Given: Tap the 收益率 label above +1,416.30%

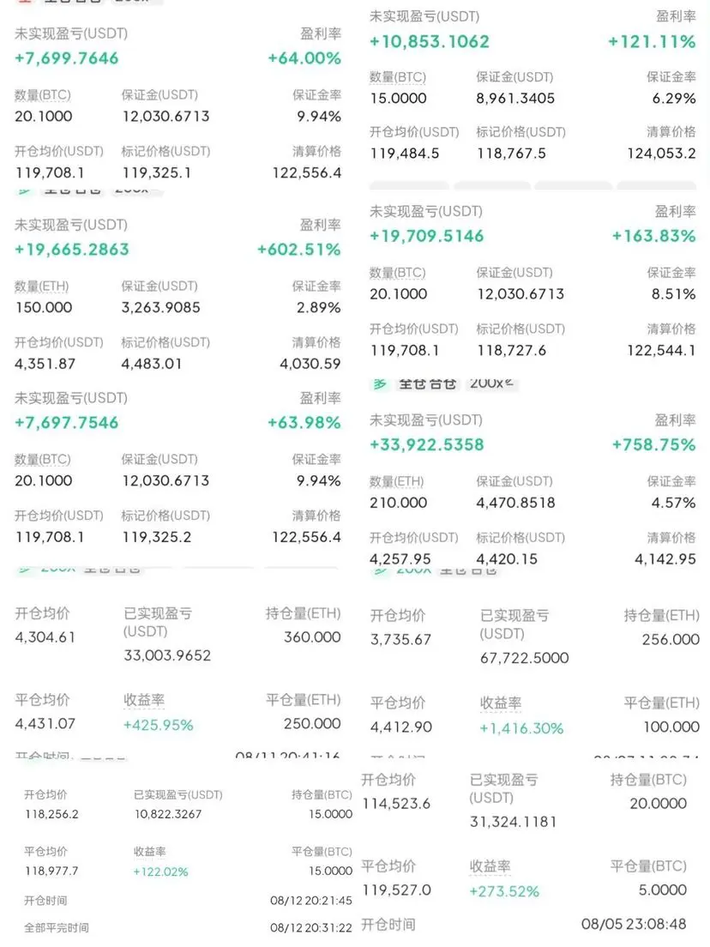Looking at the screenshot, I should click(x=501, y=703).
